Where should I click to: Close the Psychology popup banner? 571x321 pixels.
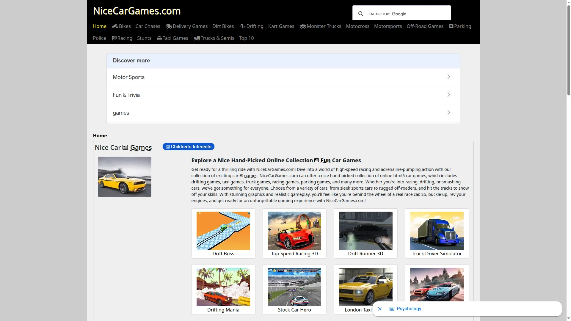click(x=380, y=309)
